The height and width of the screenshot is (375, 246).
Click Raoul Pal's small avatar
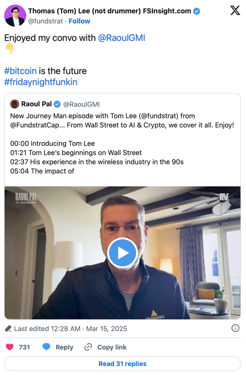pyautogui.click(x=15, y=104)
